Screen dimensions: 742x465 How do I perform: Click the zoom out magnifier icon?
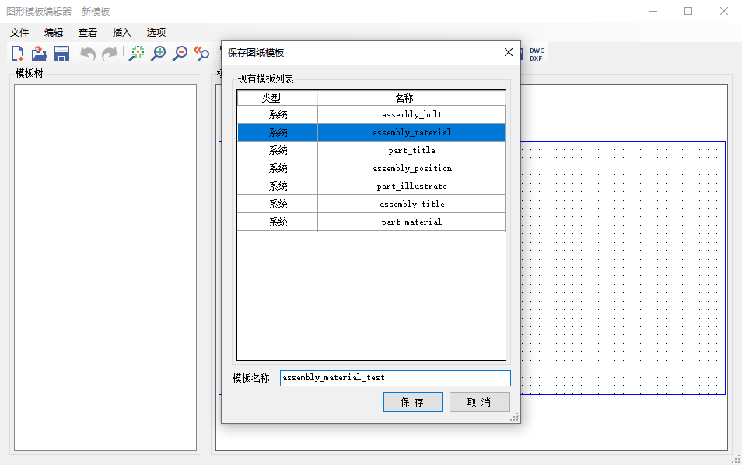point(180,53)
